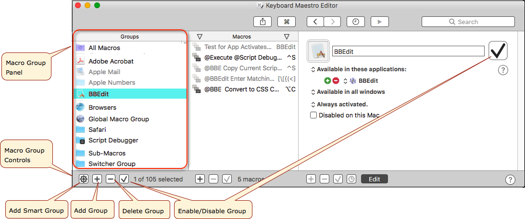Toggle enable action checkmark button
Screen dimensions: 525x219
click(x=338, y=179)
